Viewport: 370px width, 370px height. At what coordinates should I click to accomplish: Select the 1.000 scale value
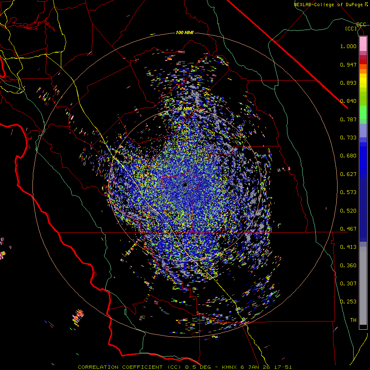coord(348,46)
